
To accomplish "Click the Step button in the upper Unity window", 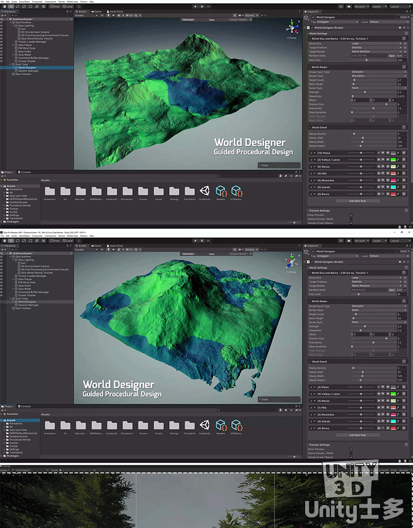I will click(209, 7).
